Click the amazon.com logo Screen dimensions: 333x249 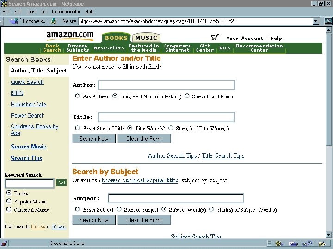70,35
